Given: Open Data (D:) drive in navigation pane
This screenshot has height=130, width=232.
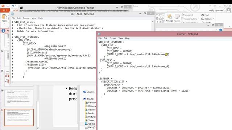Looking at the screenshot, I should 90,127.
